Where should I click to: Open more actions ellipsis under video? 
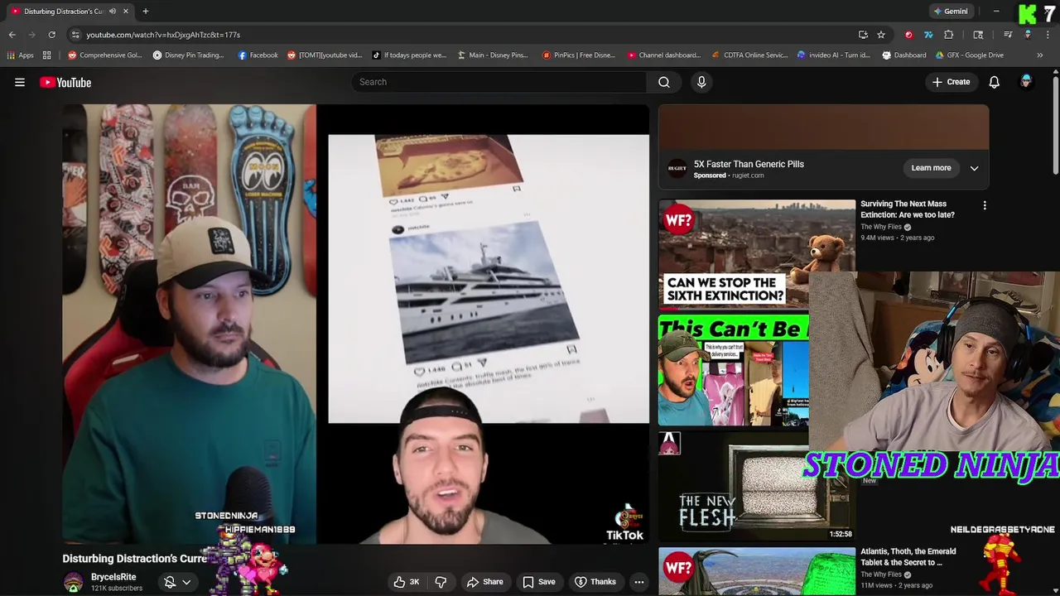click(639, 582)
